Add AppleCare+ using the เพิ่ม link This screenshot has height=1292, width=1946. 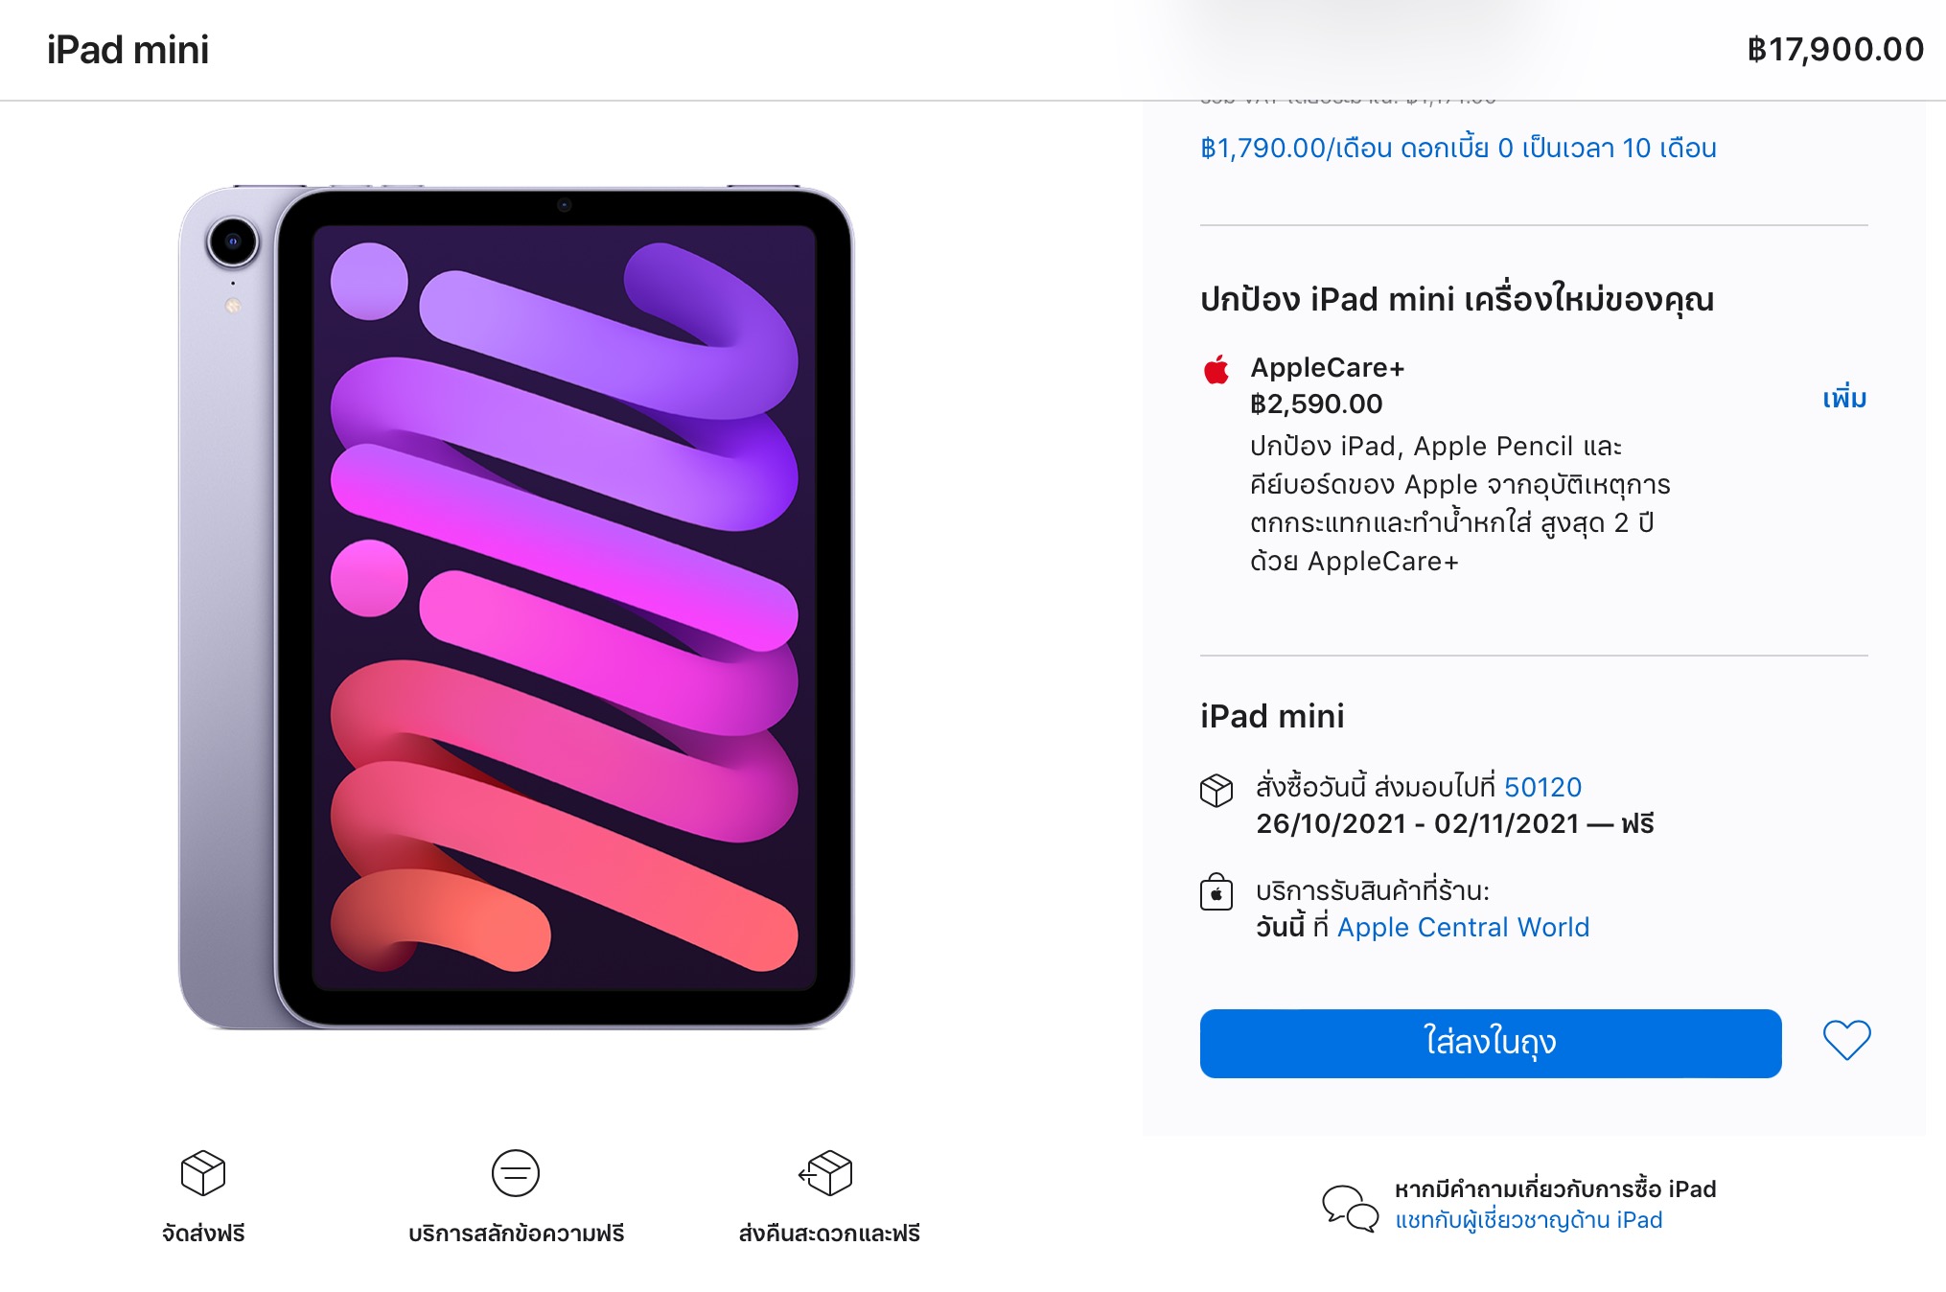(1844, 398)
